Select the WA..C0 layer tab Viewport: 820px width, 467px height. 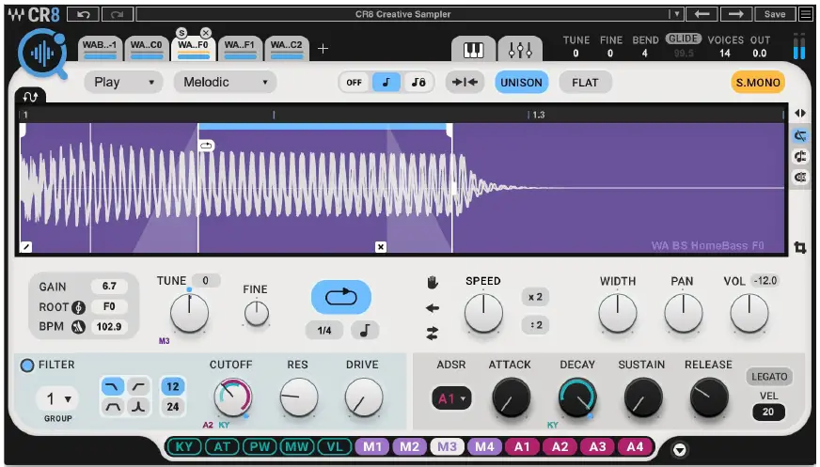147,49
